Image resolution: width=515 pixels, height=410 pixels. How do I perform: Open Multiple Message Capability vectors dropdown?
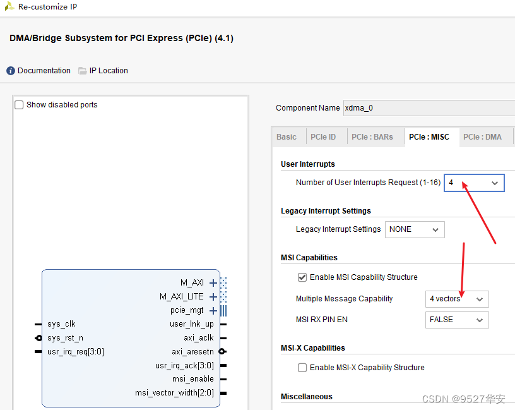[457, 299]
